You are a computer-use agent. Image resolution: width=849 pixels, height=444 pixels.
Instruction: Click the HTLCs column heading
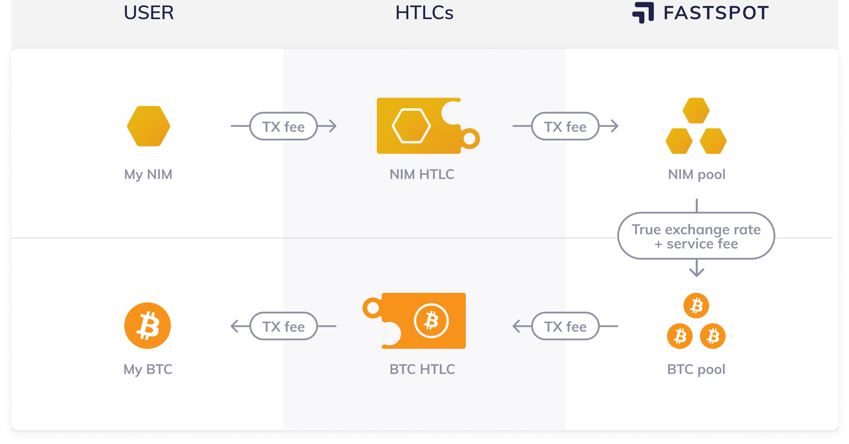pyautogui.click(x=424, y=13)
